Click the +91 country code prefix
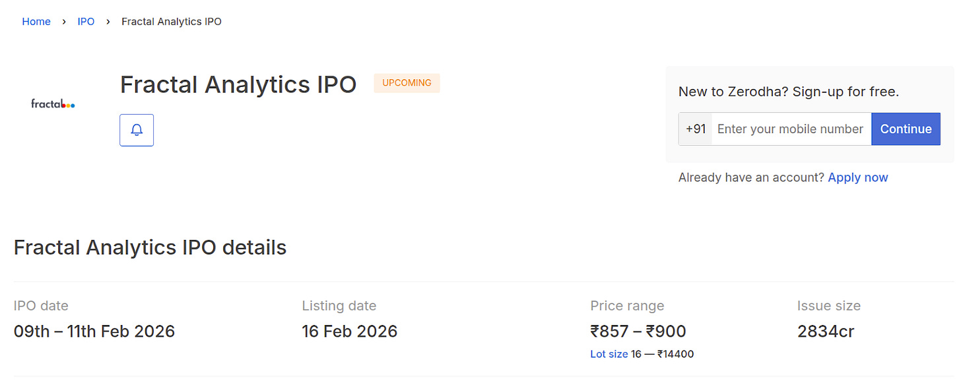Screen dimensions: 961x381 [696, 129]
